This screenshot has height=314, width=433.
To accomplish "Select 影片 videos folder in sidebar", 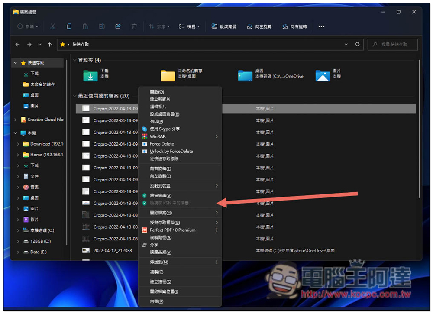I will click(x=34, y=220).
